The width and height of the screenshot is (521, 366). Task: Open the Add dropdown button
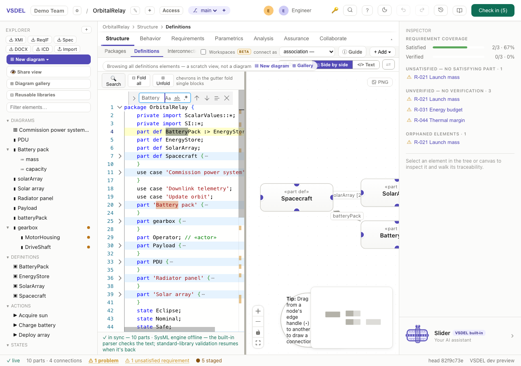tap(382, 52)
